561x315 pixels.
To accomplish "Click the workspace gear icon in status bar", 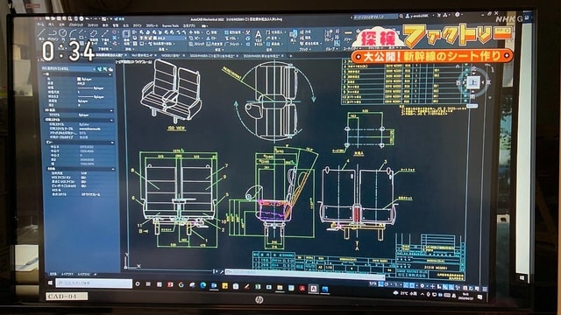I will [423, 286].
